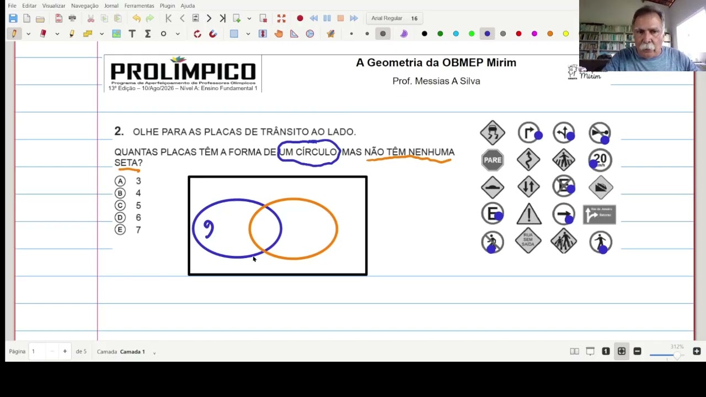
Task: Open the Ajuda menu
Action: [188, 6]
